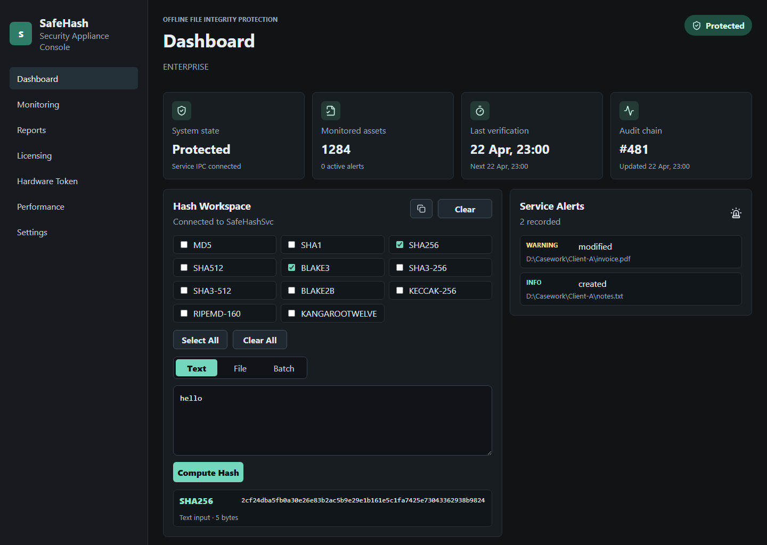Open the Hardware Token page
The image size is (767, 545).
pyautogui.click(x=47, y=181)
